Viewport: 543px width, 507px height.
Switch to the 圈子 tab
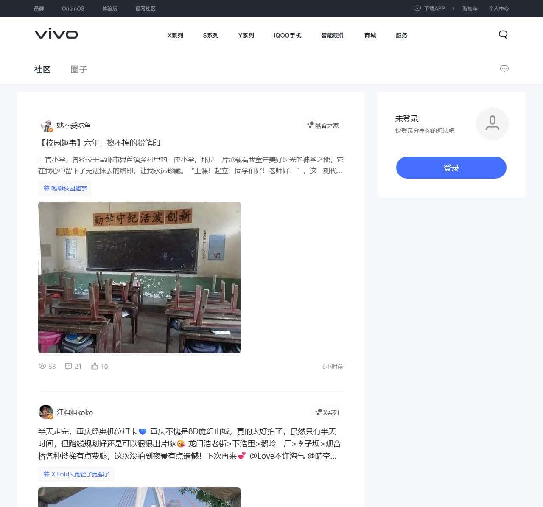(79, 69)
